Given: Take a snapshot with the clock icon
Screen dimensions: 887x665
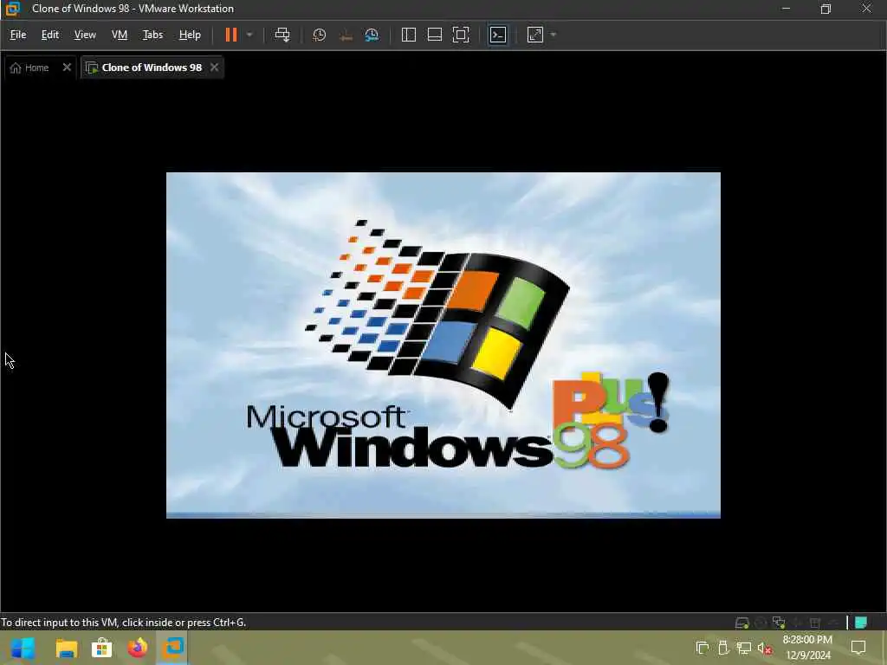Looking at the screenshot, I should pos(319,35).
